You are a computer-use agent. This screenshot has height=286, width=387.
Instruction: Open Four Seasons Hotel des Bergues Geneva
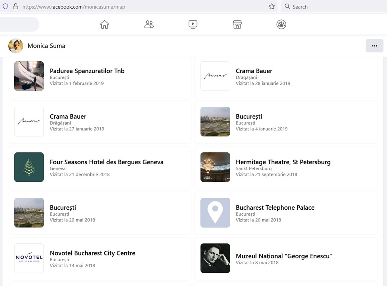point(106,162)
